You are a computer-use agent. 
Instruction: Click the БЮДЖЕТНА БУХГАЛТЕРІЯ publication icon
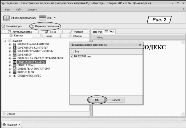(15, 45)
